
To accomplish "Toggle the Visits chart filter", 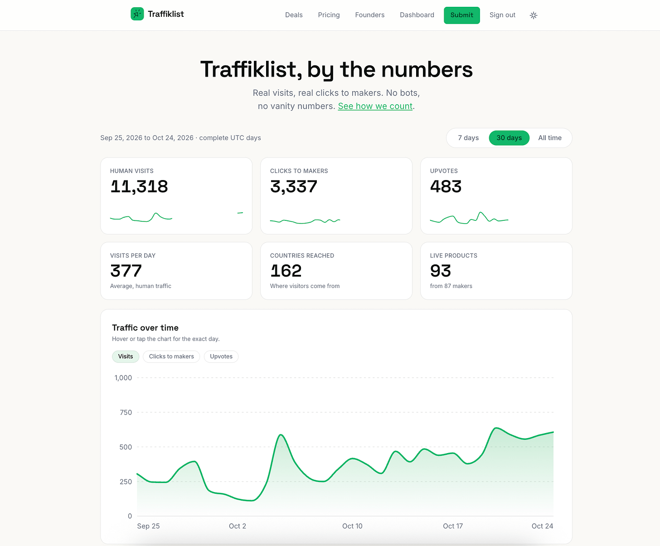I will [x=126, y=356].
